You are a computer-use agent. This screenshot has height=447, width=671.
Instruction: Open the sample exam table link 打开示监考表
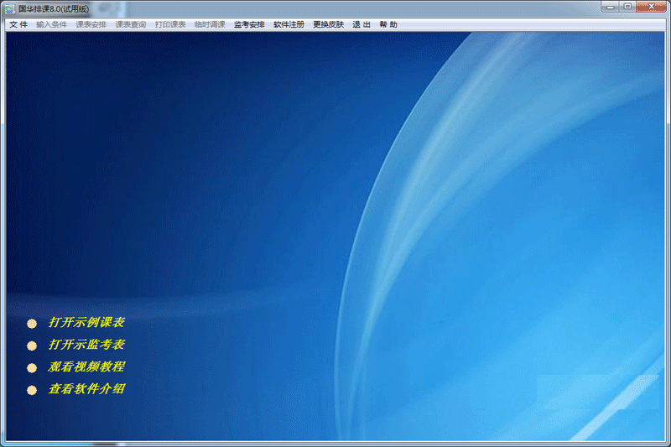(x=87, y=345)
